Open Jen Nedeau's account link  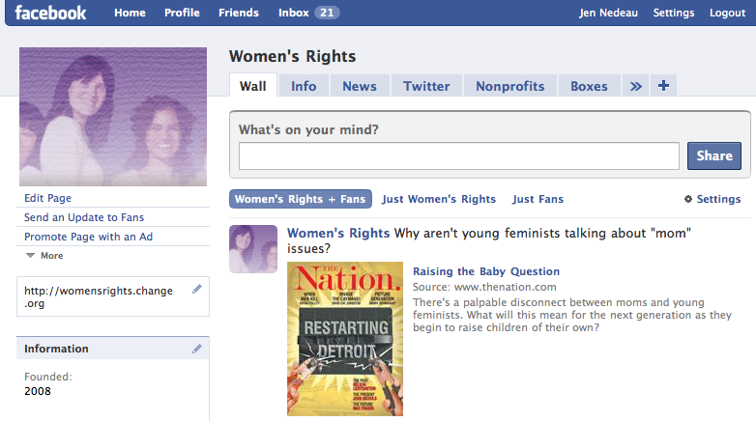[608, 13]
